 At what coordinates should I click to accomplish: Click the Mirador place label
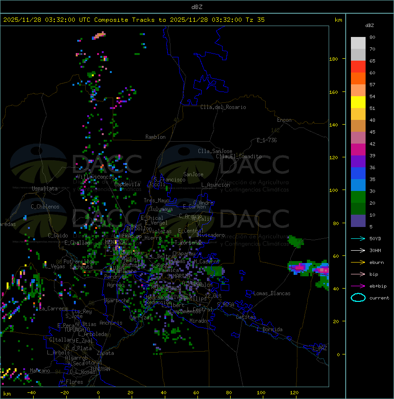[199, 321]
